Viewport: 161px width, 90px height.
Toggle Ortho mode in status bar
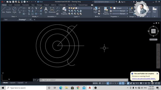coord(108,83)
